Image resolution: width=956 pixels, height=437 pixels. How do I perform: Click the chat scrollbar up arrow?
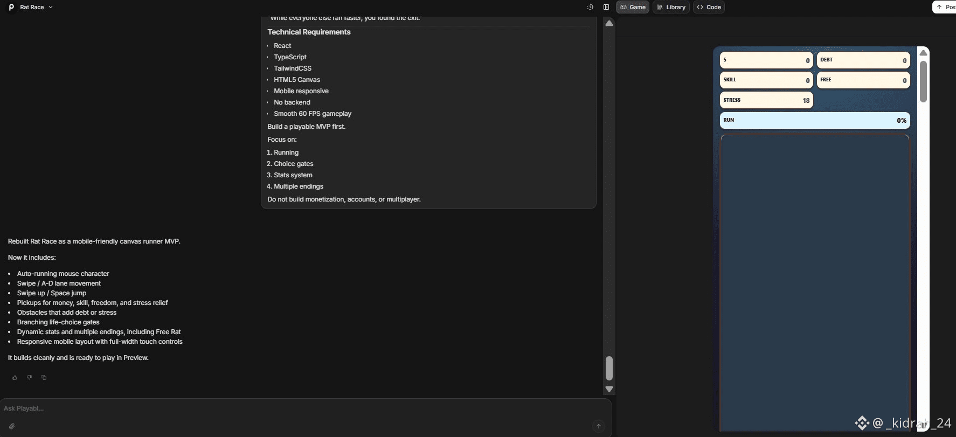[609, 23]
